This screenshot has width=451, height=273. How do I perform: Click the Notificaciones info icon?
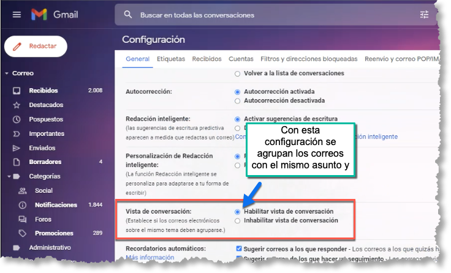[x=23, y=205]
